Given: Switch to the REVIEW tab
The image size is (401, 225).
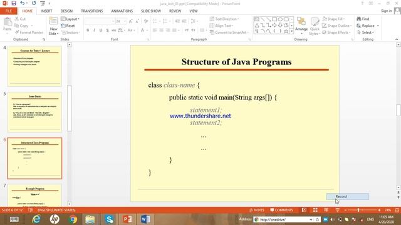Looking at the screenshot, I should pos(175,11).
